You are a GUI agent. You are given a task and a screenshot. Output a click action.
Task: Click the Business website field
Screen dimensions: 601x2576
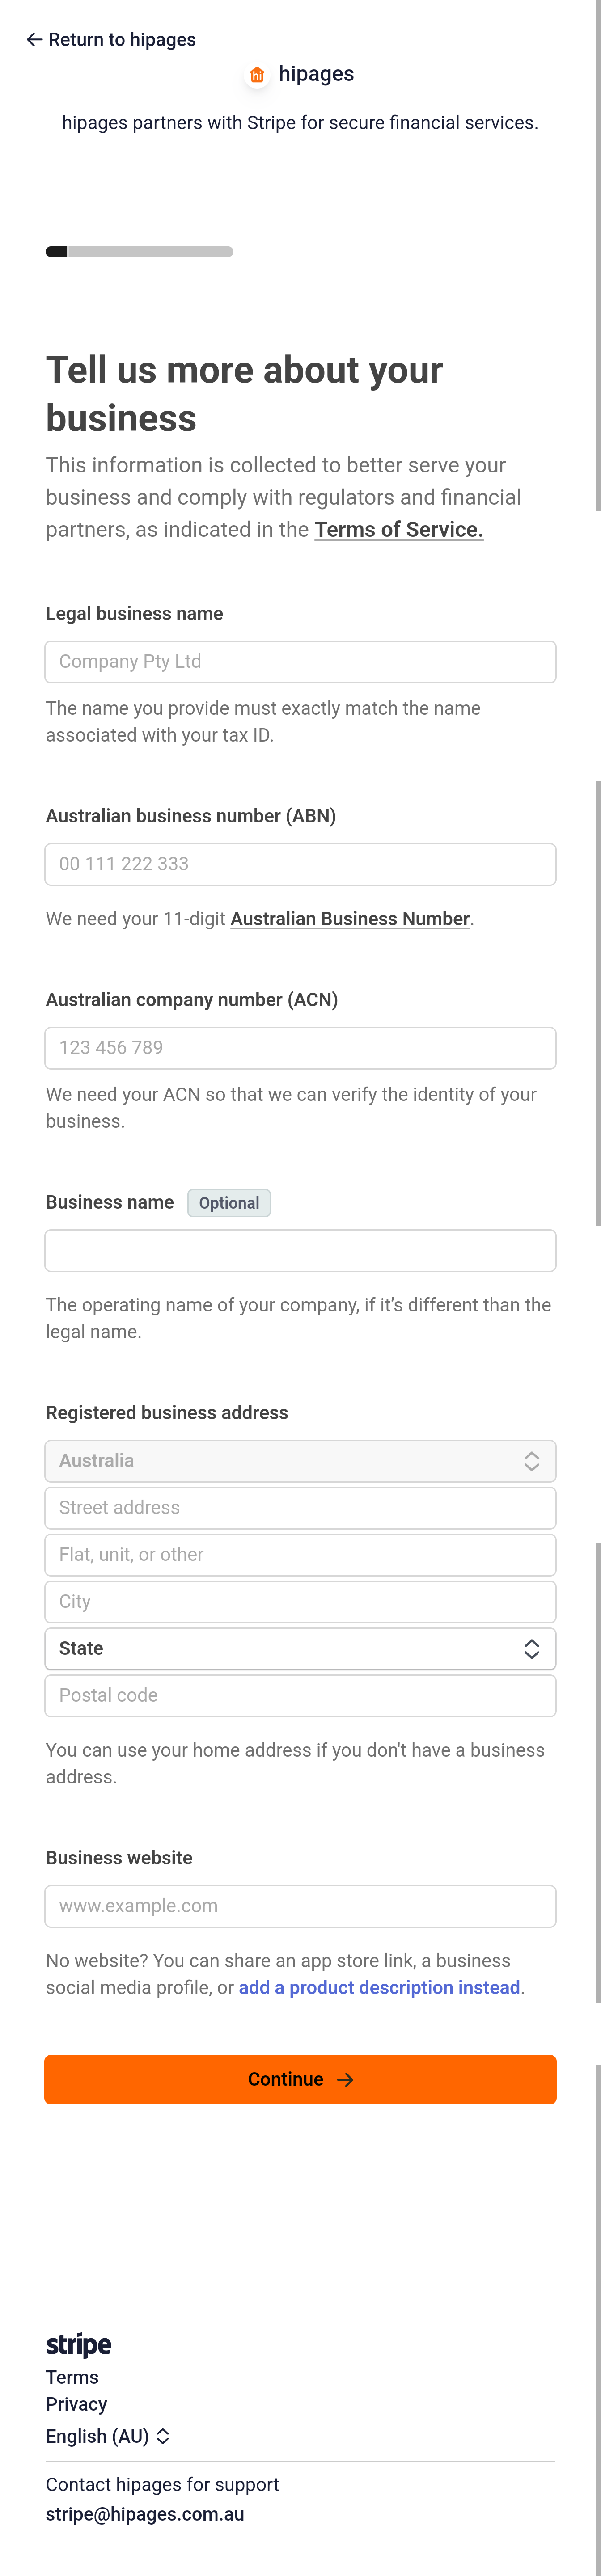point(300,1906)
